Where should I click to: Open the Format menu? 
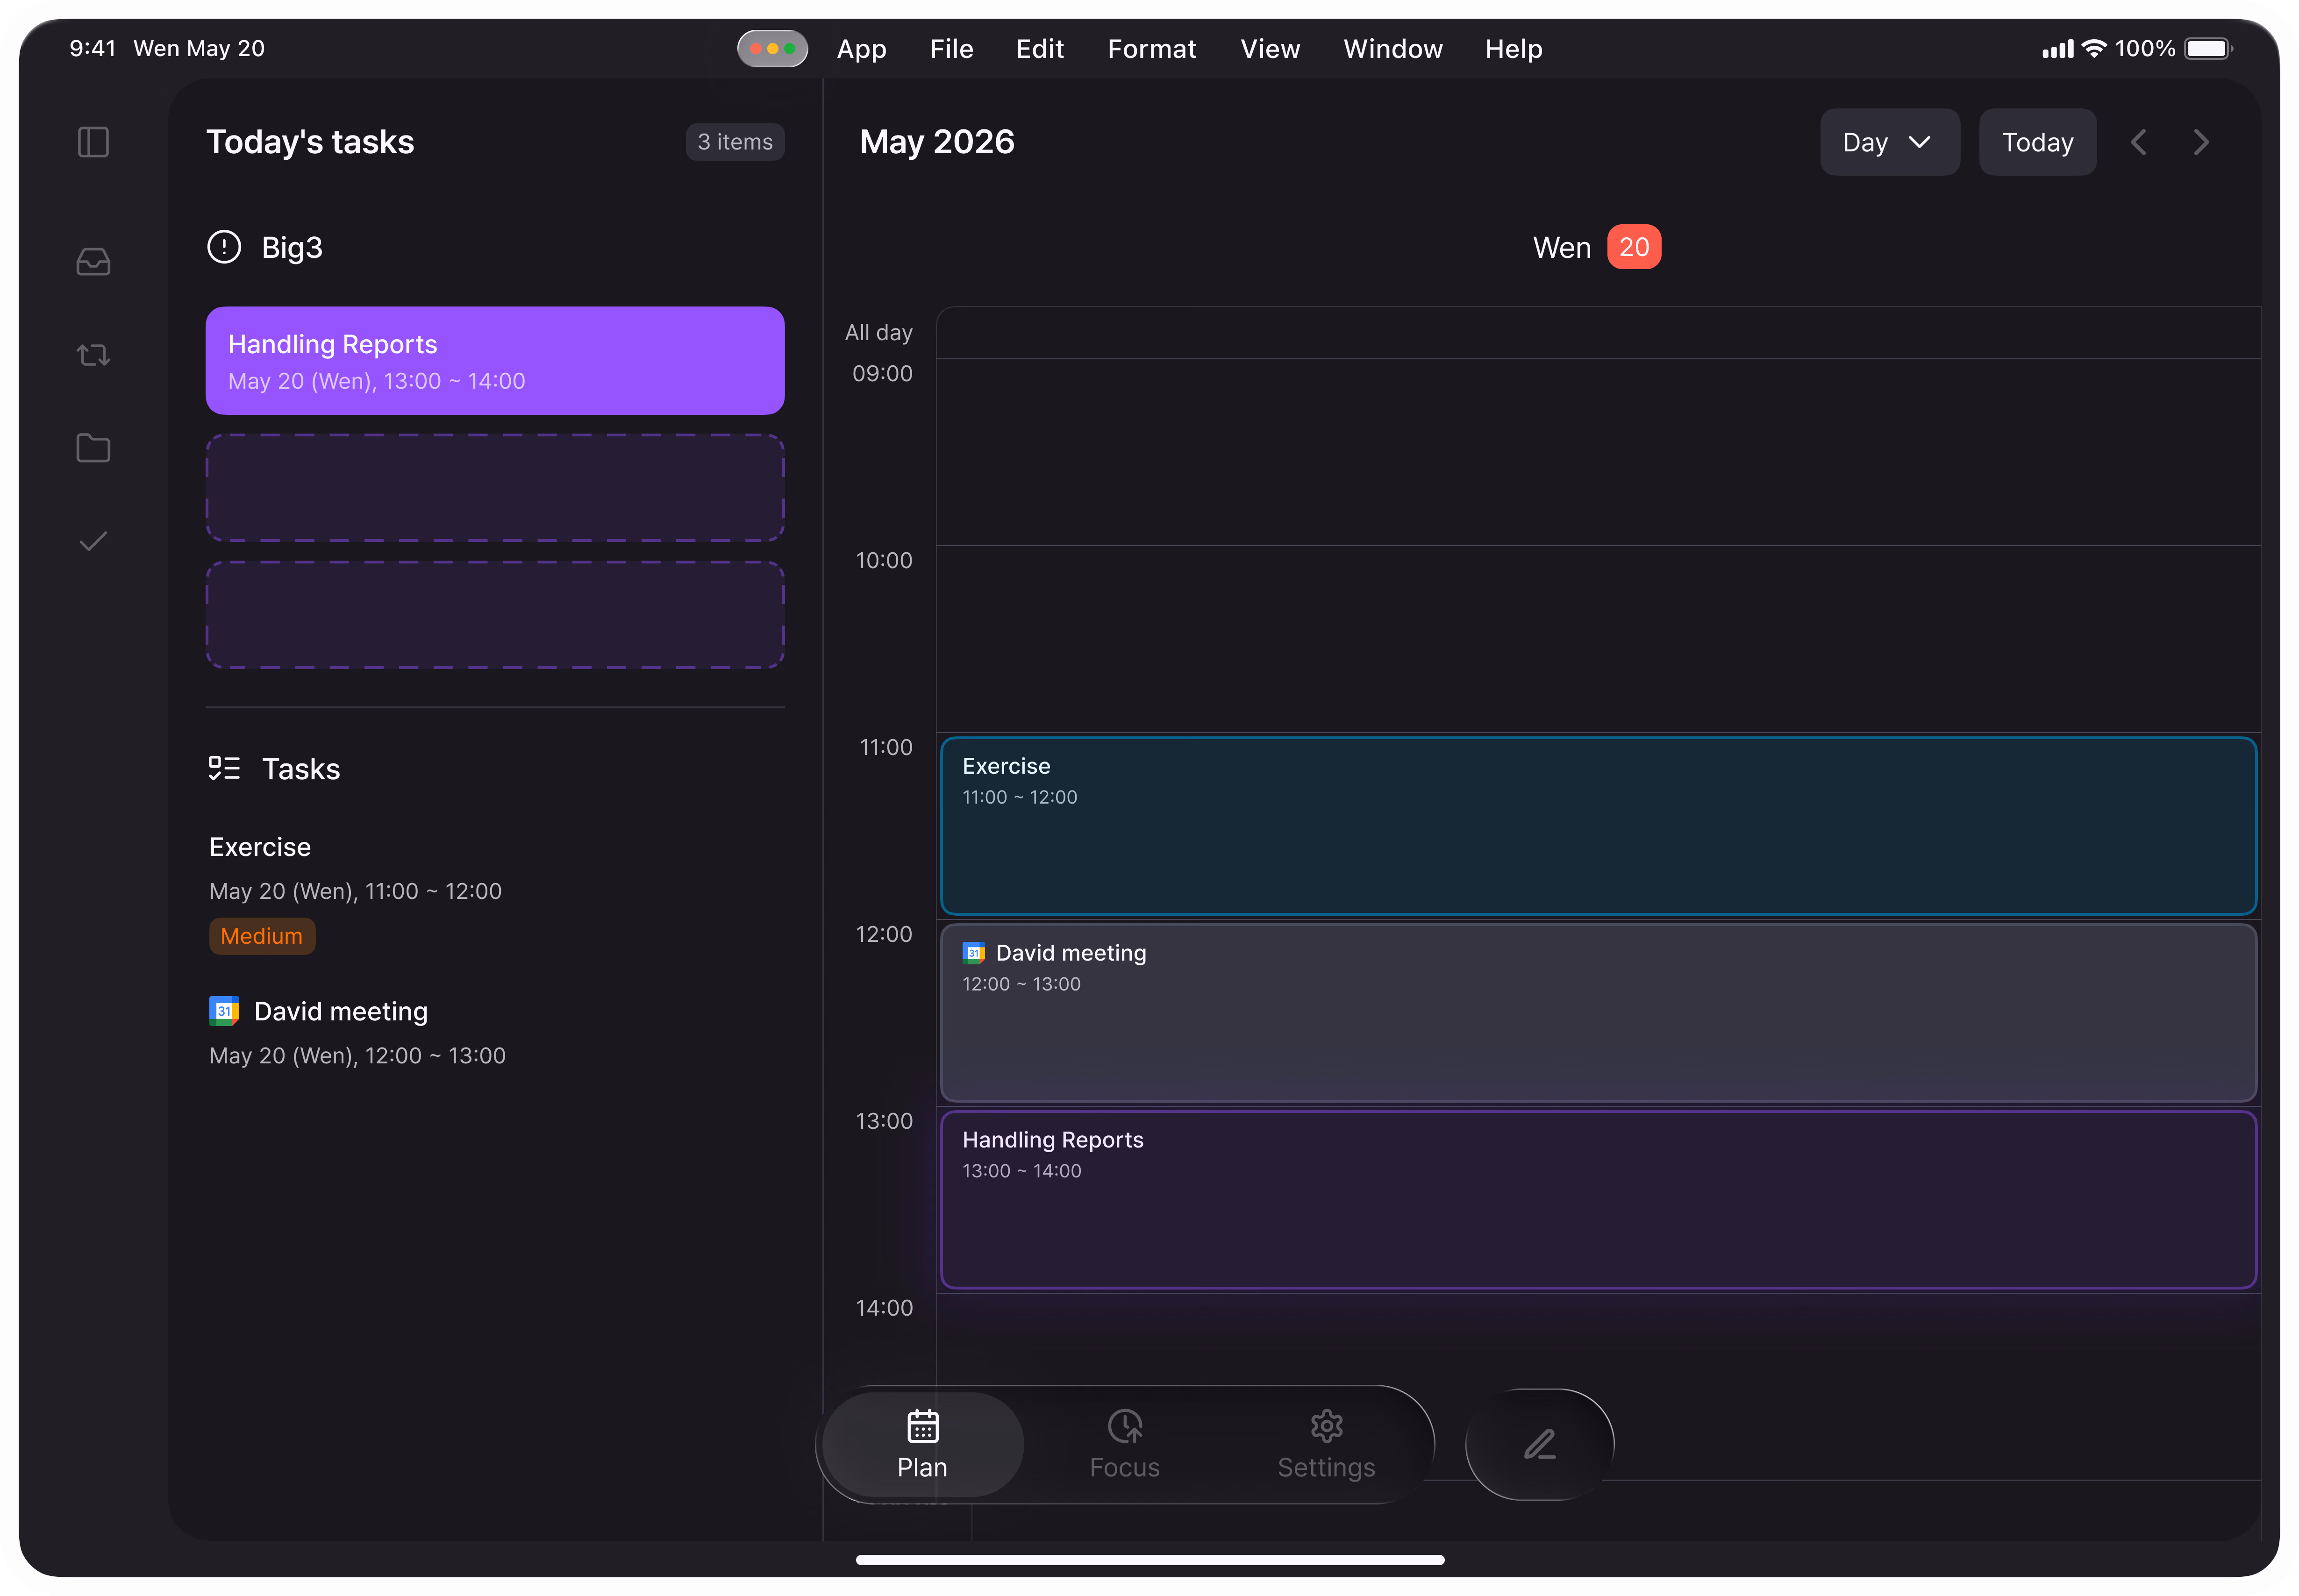point(1151,49)
